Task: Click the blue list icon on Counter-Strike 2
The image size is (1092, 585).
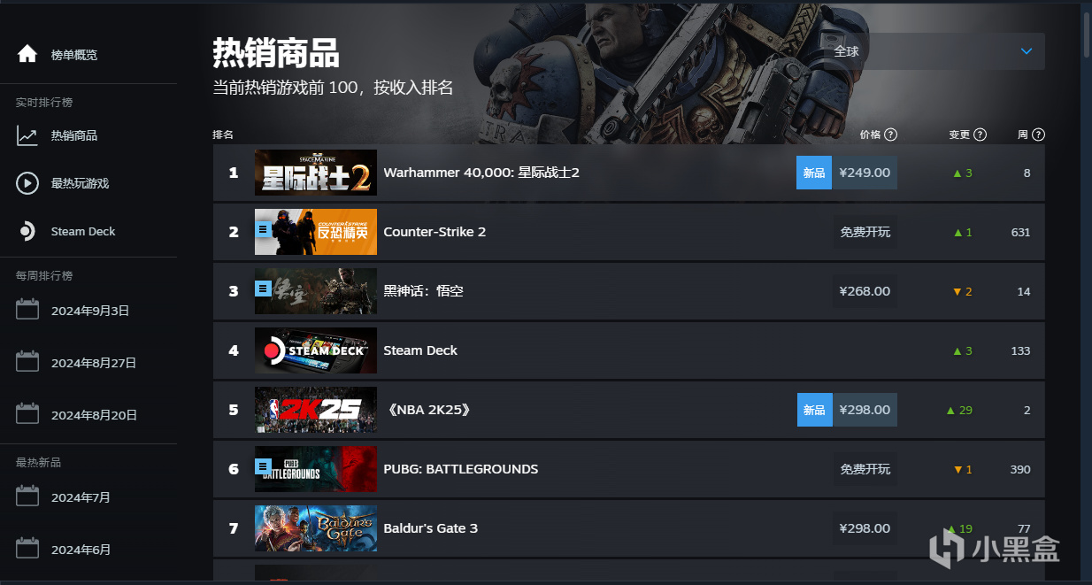Action: 263,229
